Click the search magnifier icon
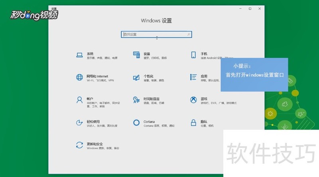This screenshot has height=177, width=319. pos(189,34)
